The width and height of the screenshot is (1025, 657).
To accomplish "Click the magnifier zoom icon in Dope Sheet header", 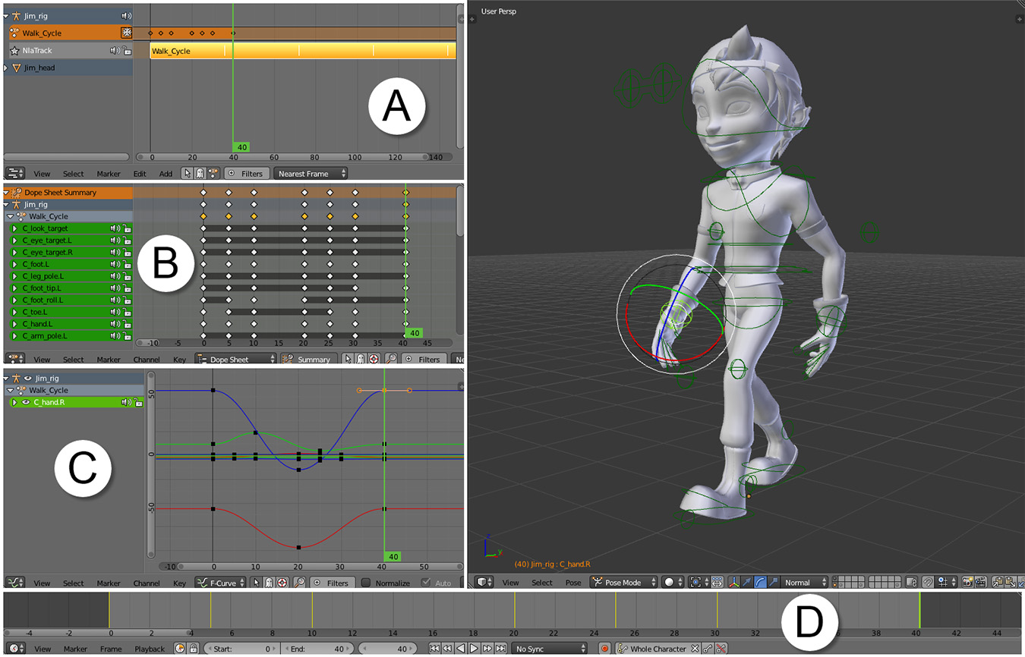I will tap(389, 357).
